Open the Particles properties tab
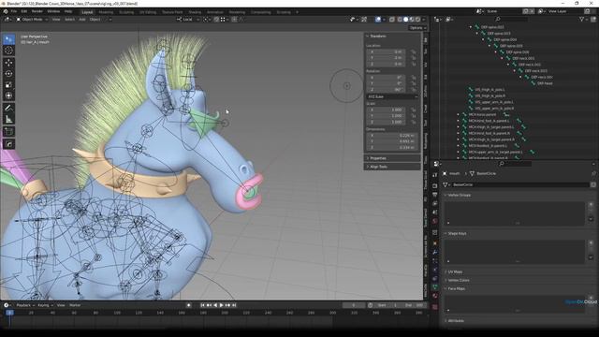Image resolution: width=599 pixels, height=337 pixels. click(x=435, y=261)
